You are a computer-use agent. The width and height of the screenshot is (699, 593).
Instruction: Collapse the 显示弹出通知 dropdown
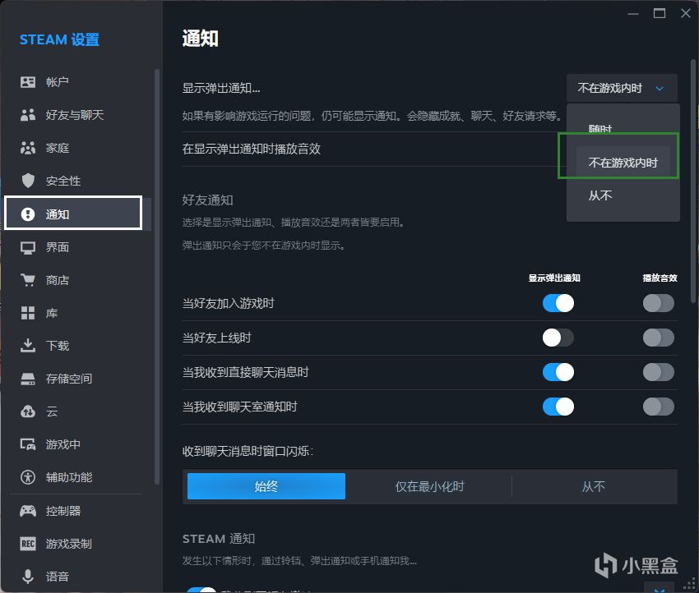coord(622,88)
